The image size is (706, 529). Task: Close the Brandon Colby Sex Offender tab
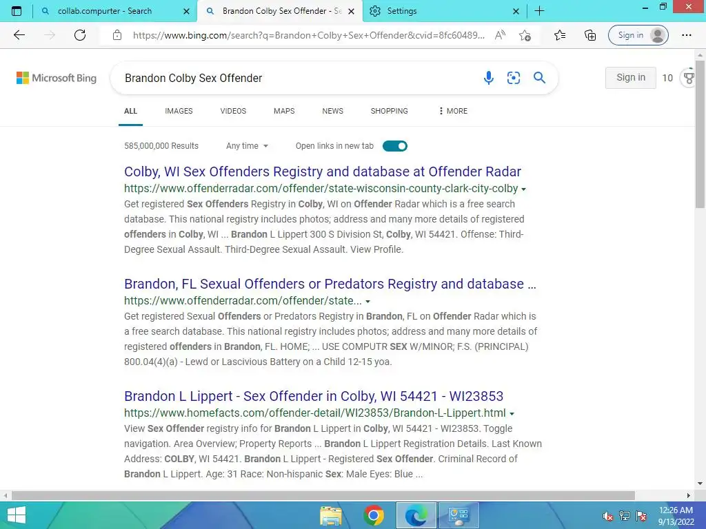[352, 11]
